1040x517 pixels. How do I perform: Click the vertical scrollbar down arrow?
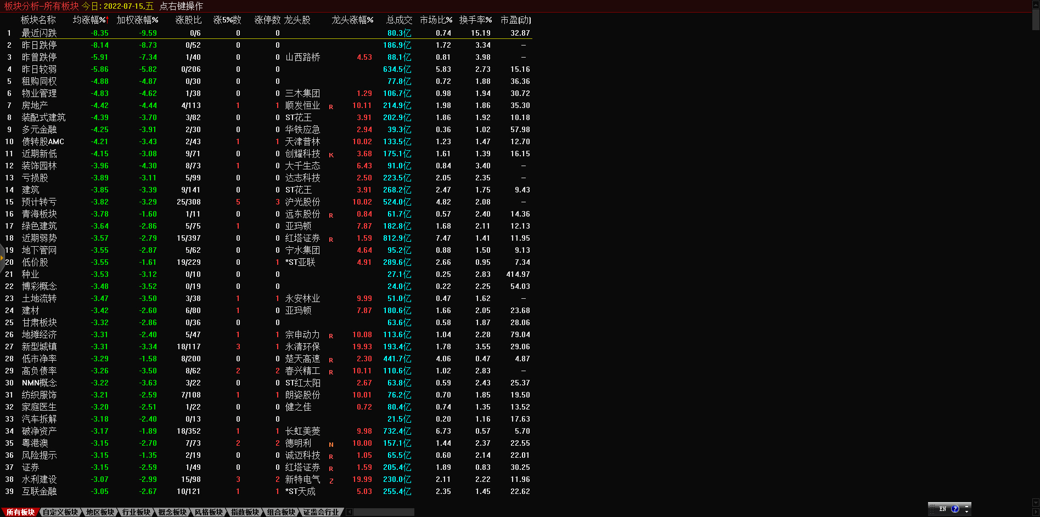pos(1036,502)
